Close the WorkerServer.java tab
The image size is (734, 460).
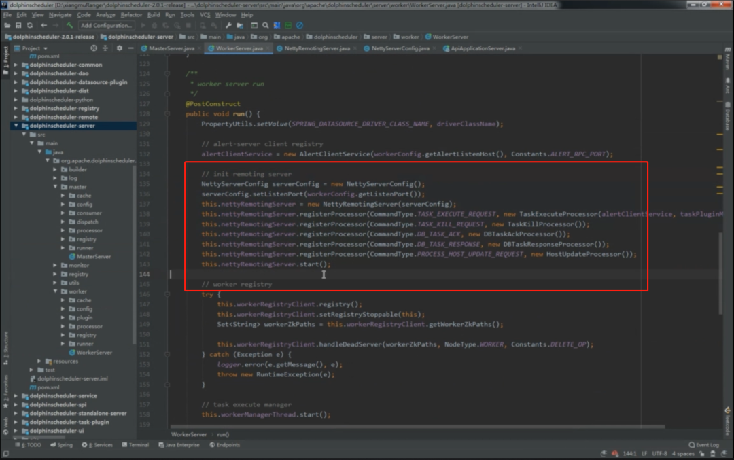tap(268, 48)
